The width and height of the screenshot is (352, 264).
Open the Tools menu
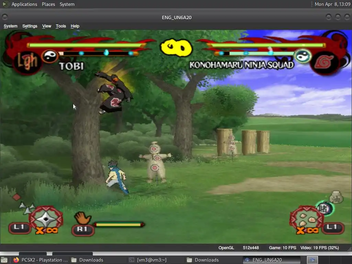click(61, 26)
